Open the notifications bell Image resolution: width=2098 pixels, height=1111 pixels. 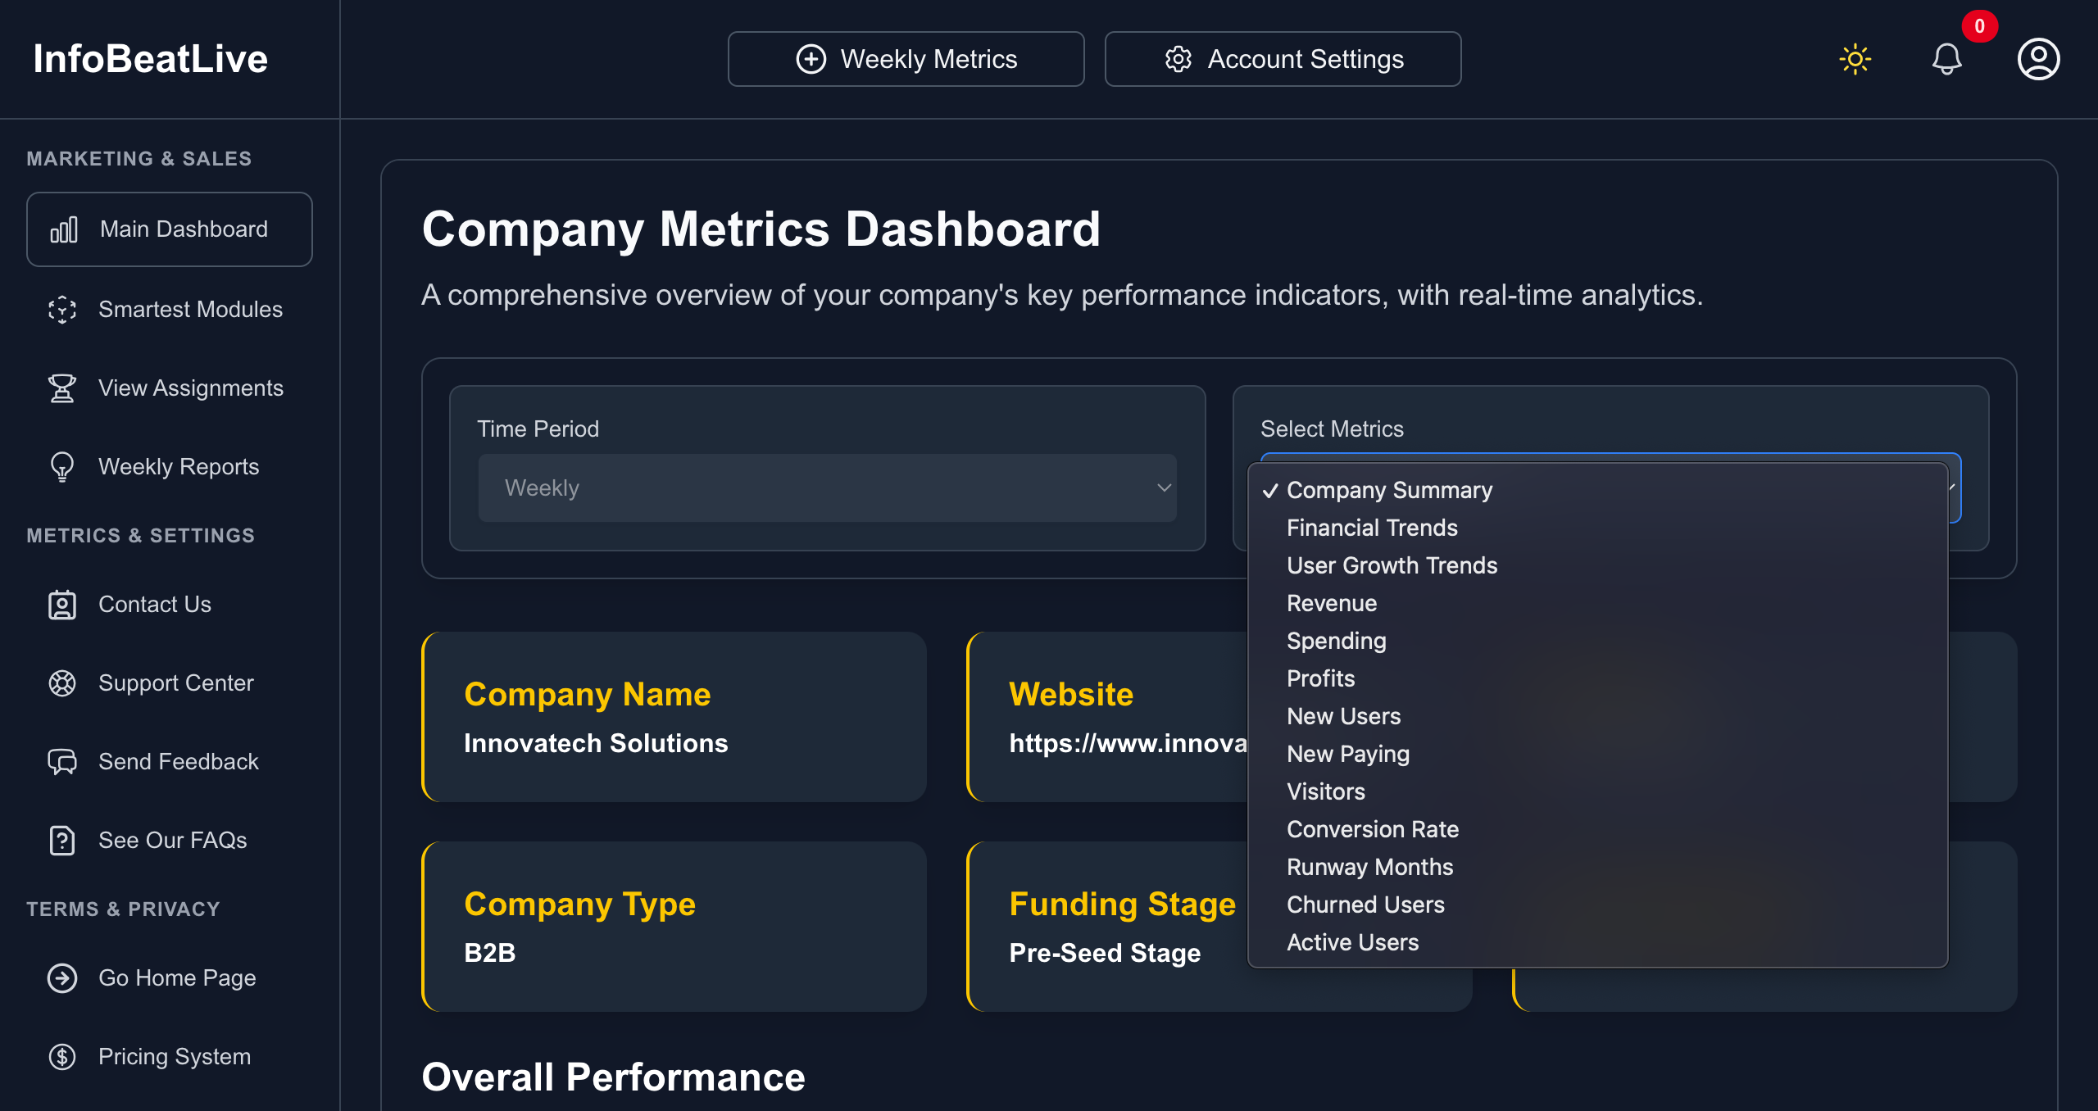click(x=1946, y=59)
